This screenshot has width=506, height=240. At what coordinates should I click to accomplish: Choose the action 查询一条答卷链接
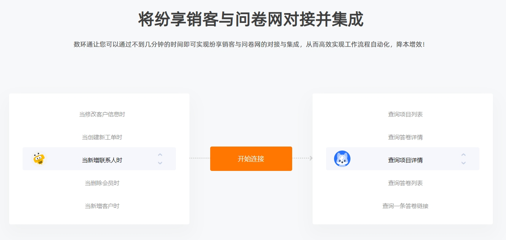(x=405, y=206)
